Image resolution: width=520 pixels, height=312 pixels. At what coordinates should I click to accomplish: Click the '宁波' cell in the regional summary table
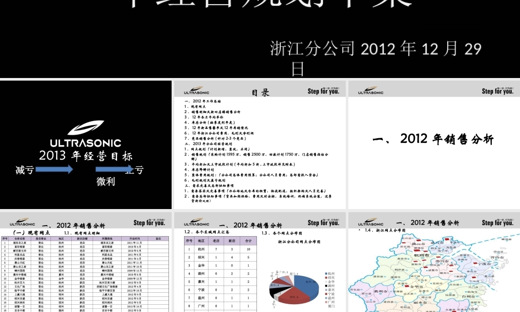(x=201, y=290)
